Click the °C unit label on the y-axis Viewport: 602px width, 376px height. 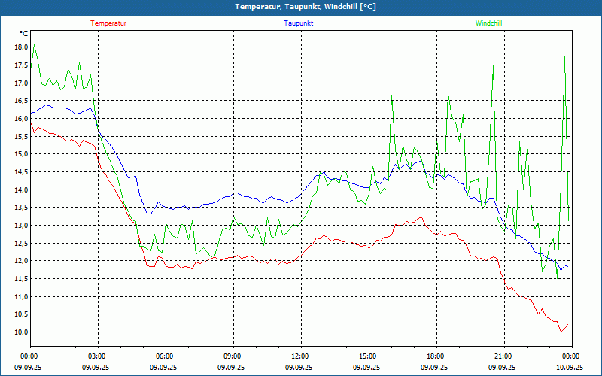pos(24,34)
